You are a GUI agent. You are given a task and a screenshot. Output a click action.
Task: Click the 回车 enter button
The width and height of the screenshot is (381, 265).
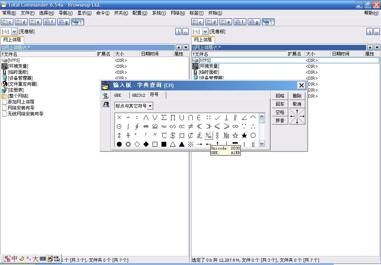click(x=280, y=104)
